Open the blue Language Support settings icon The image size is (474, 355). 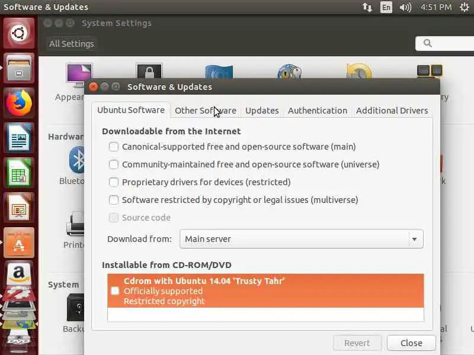tap(219, 71)
